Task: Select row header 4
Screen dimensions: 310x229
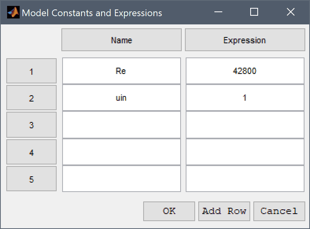Action: pos(31,152)
